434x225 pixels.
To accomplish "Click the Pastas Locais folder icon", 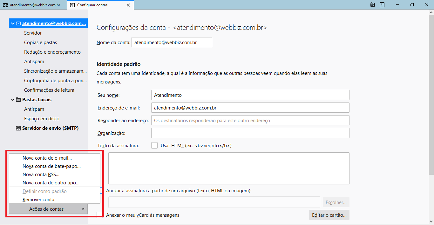I will tap(18, 100).
